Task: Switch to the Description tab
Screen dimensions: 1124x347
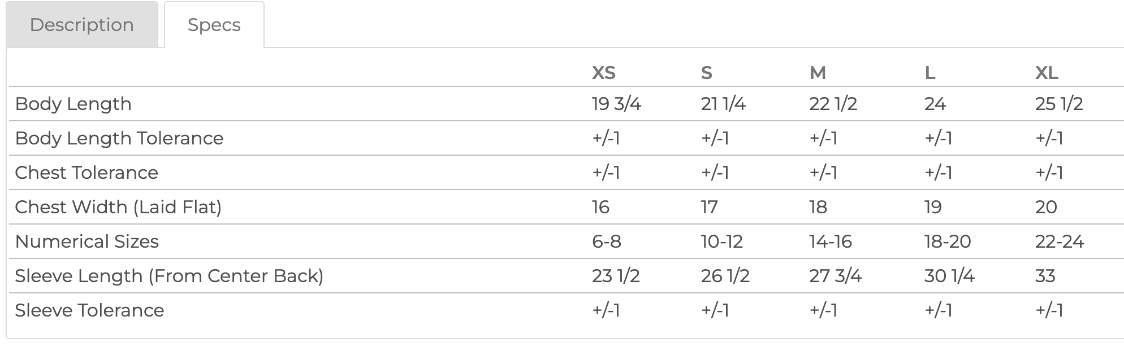Action: [x=82, y=25]
